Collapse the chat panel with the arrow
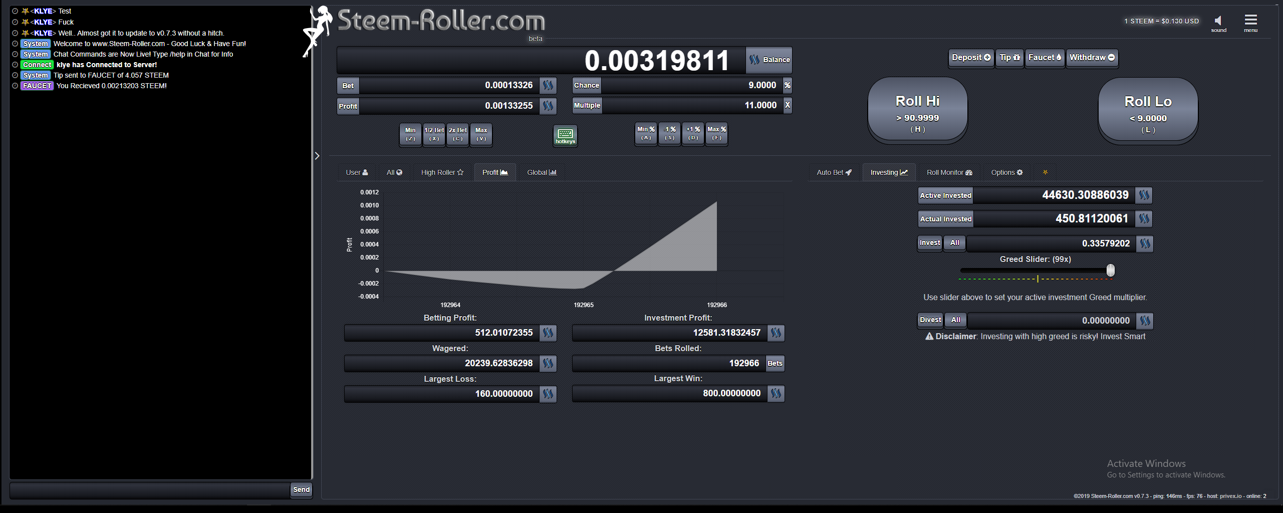The height and width of the screenshot is (513, 1283). [317, 156]
